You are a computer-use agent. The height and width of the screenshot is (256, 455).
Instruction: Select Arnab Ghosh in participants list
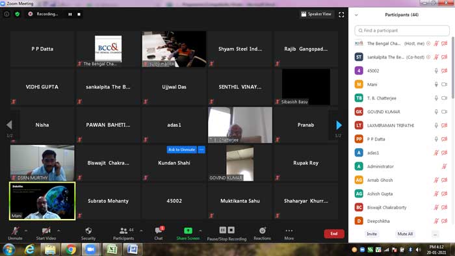pos(401,180)
